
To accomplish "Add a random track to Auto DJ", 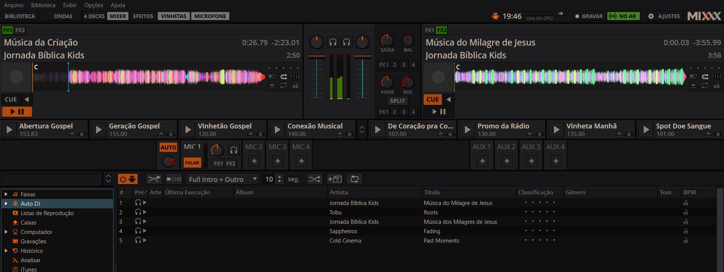I will (x=334, y=179).
